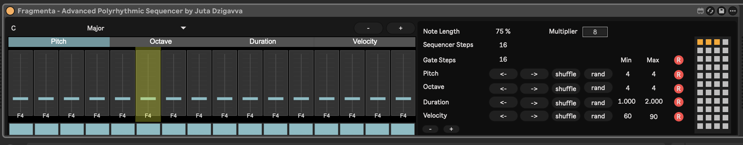Shift Pitch sequence left with <- button
The image size is (743, 145).
point(503,74)
